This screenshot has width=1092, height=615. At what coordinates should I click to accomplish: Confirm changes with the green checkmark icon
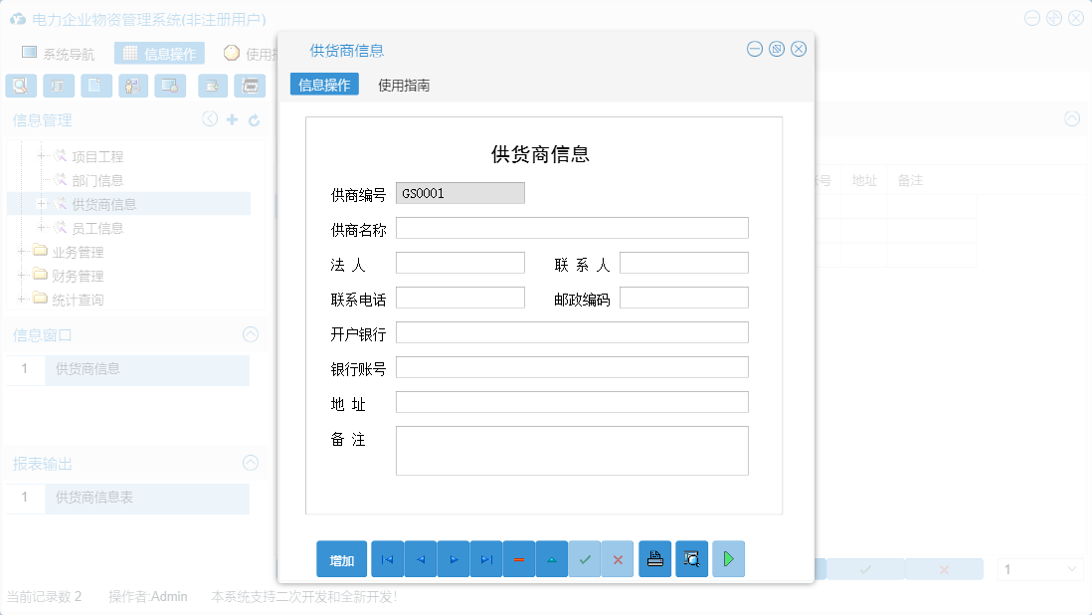click(585, 558)
